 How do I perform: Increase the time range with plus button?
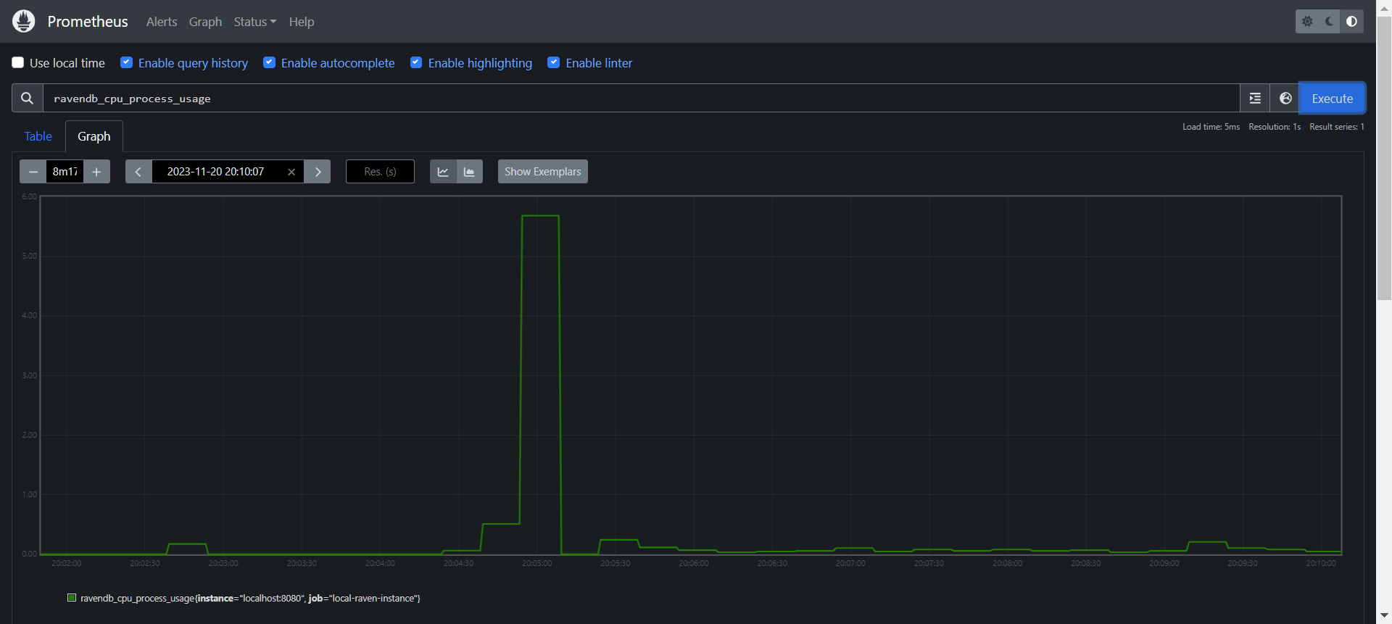click(x=96, y=172)
